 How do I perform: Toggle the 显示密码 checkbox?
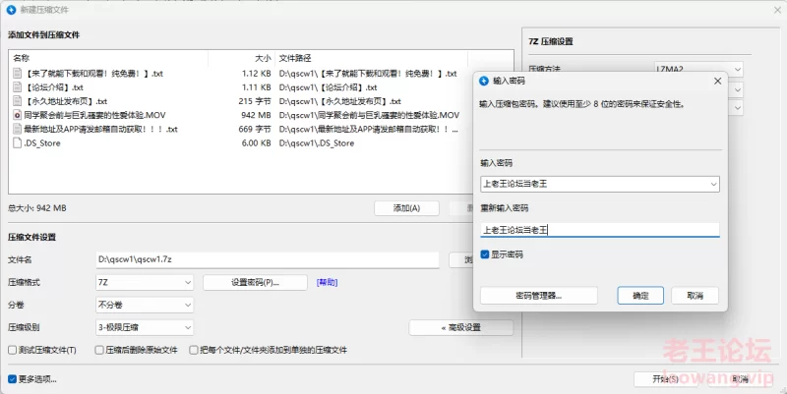pos(485,254)
